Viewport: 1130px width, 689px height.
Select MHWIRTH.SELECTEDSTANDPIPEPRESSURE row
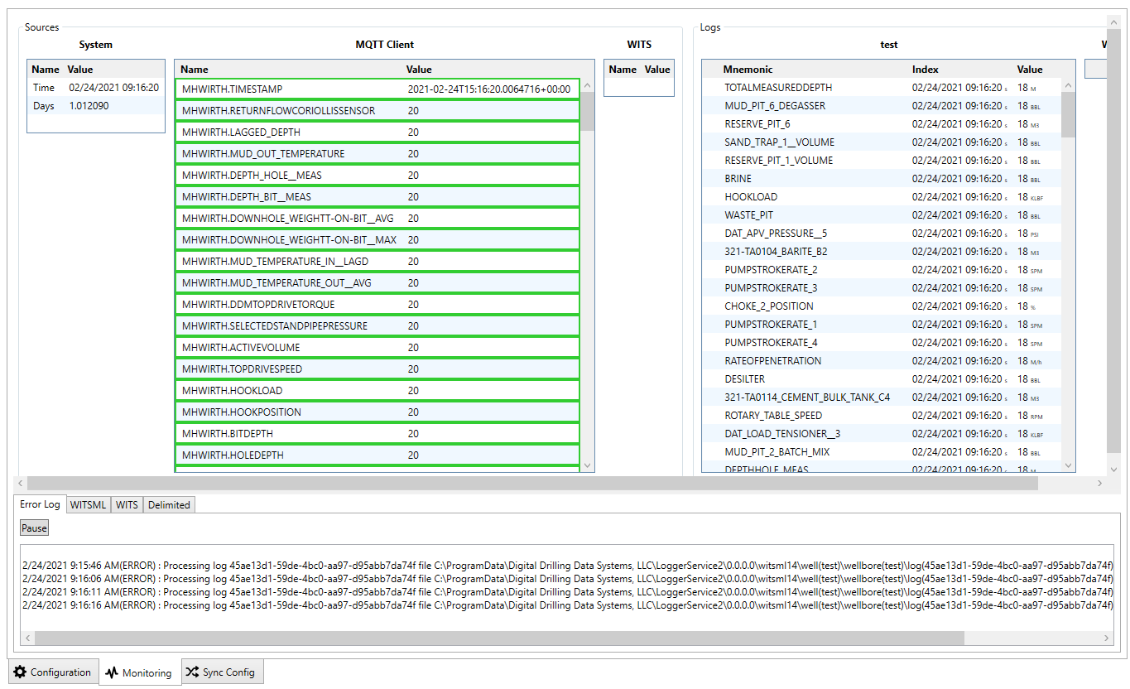click(x=377, y=325)
